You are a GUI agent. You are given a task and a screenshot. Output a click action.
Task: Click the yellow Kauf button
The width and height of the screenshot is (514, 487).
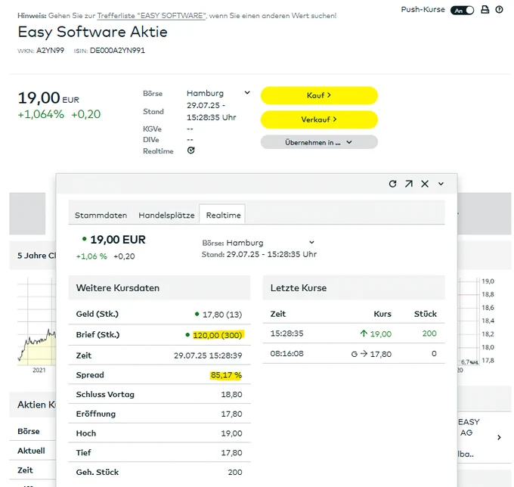pos(319,95)
